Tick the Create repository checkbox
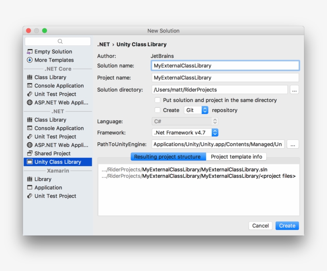 click(158, 110)
